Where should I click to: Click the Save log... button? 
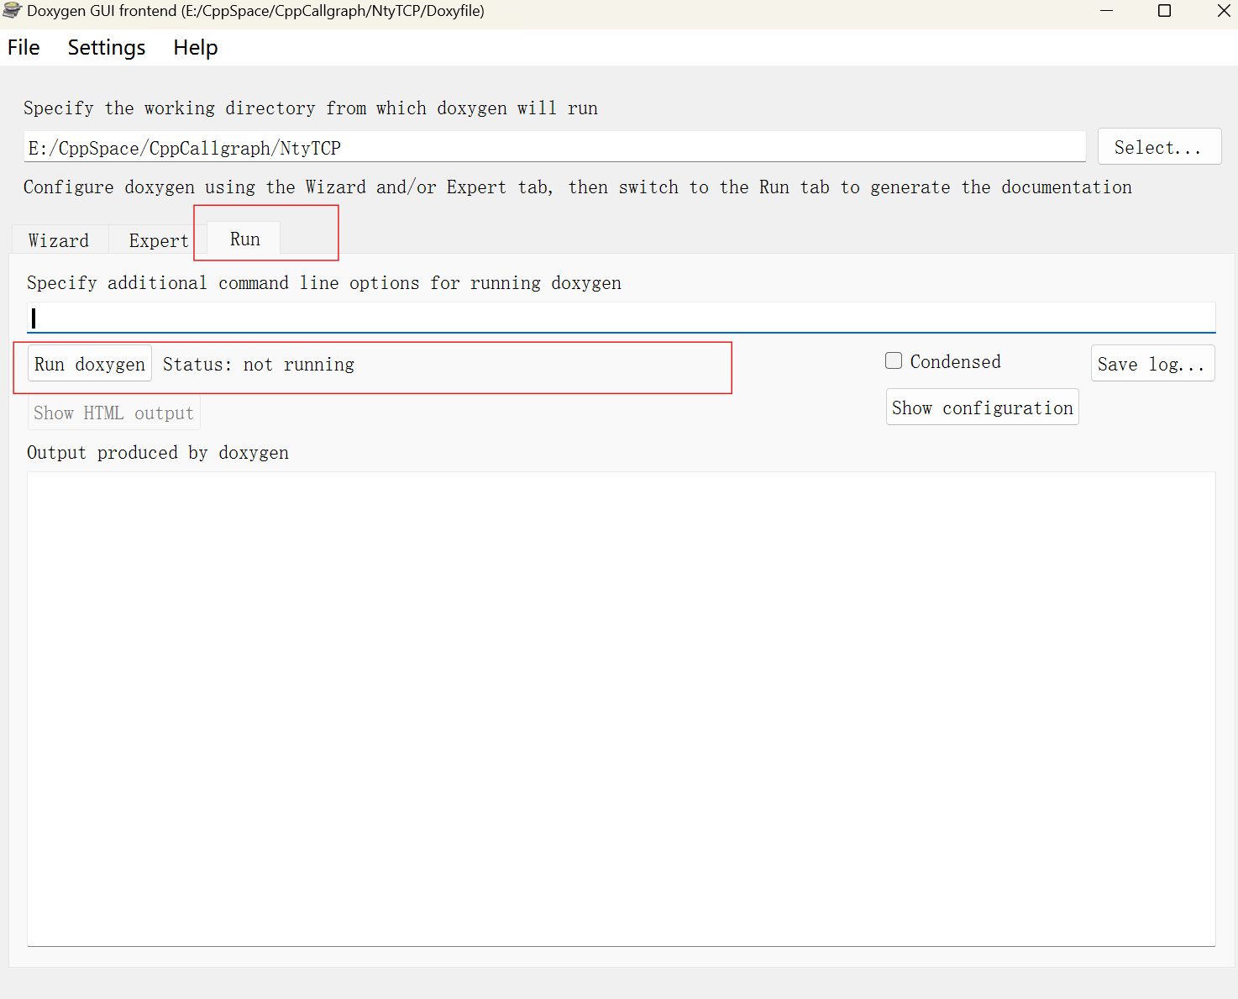click(1152, 364)
